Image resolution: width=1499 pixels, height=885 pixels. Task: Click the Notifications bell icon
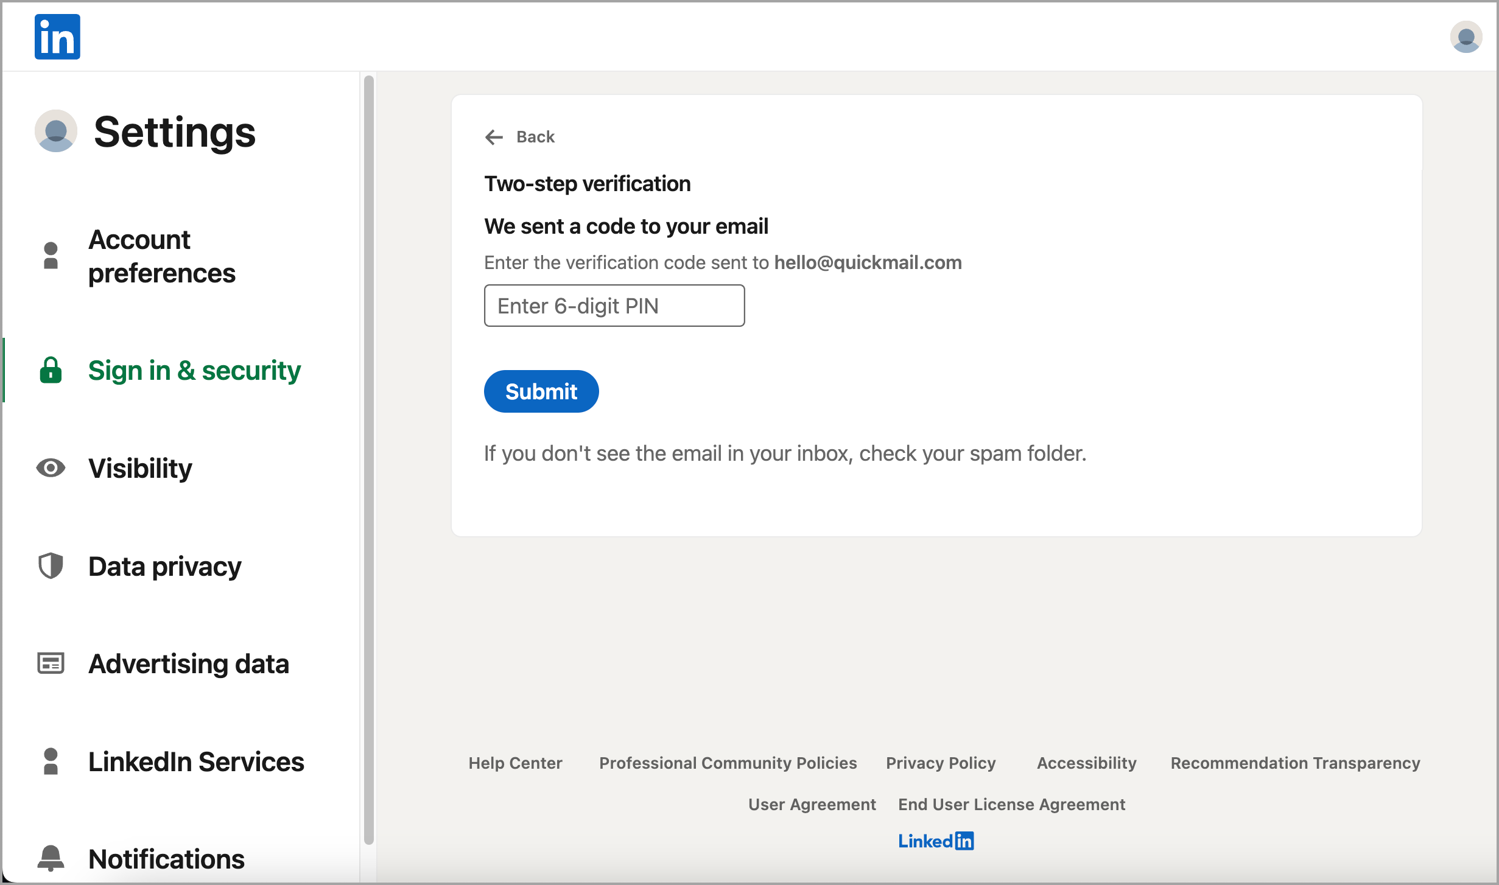coord(51,858)
